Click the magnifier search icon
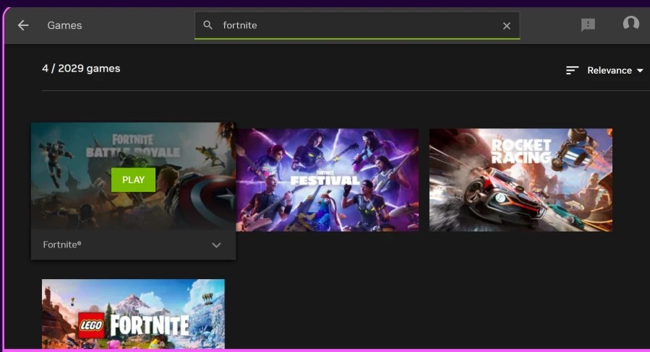Viewport: 650px width, 352px height. point(208,25)
